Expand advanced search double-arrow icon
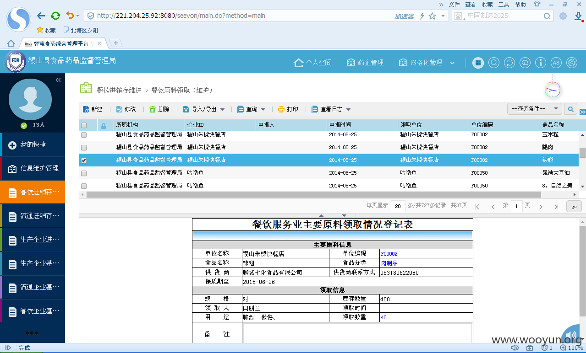 (582, 112)
